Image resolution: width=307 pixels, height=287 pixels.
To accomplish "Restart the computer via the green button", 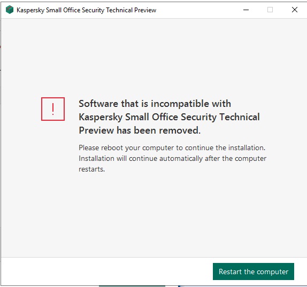I will (254, 272).
